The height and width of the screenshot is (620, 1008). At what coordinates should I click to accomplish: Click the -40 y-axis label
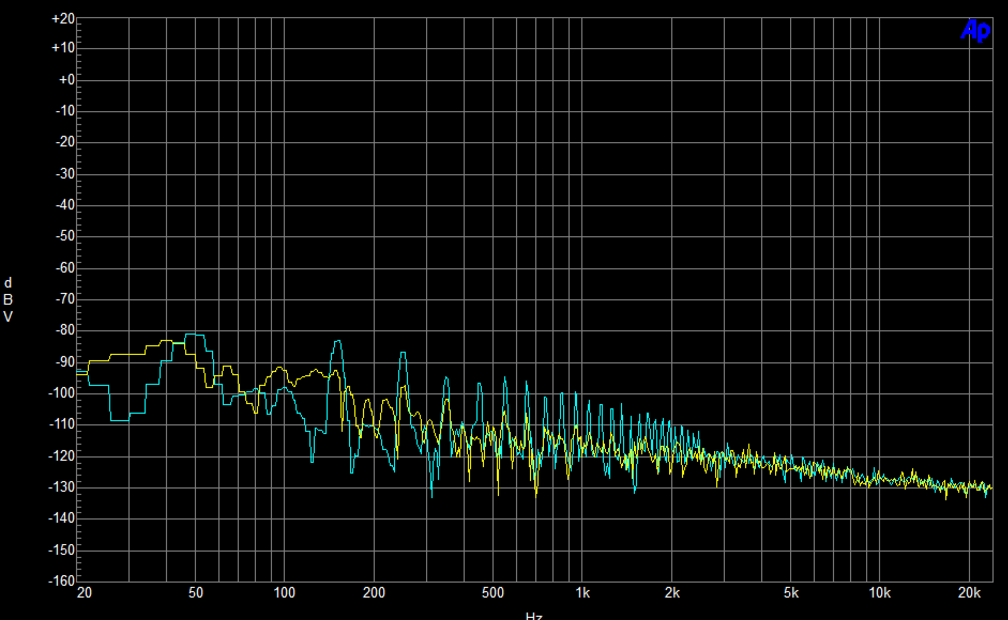point(65,205)
